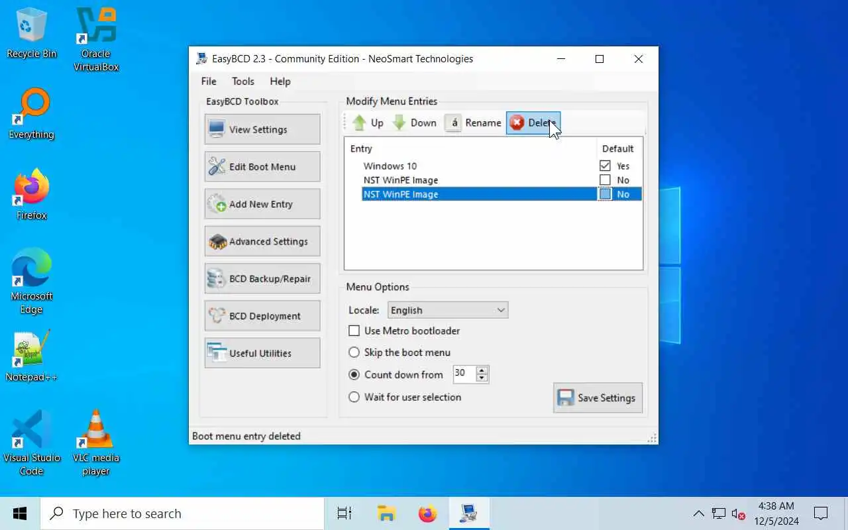Select the Windows 10 boot entry
848x530 pixels.
pyautogui.click(x=390, y=166)
